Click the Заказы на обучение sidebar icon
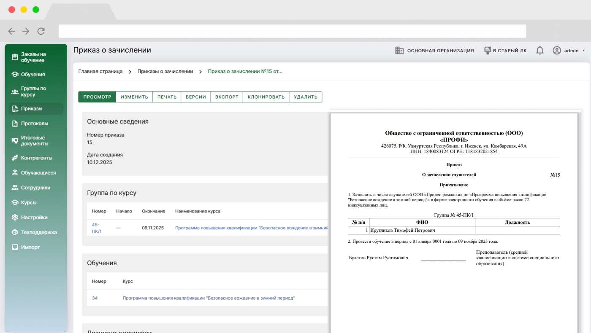Screen dimensions: 591x333 pyautogui.click(x=15, y=57)
